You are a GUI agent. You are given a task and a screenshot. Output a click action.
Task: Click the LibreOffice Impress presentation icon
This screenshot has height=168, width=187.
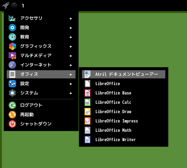[x=88, y=121]
